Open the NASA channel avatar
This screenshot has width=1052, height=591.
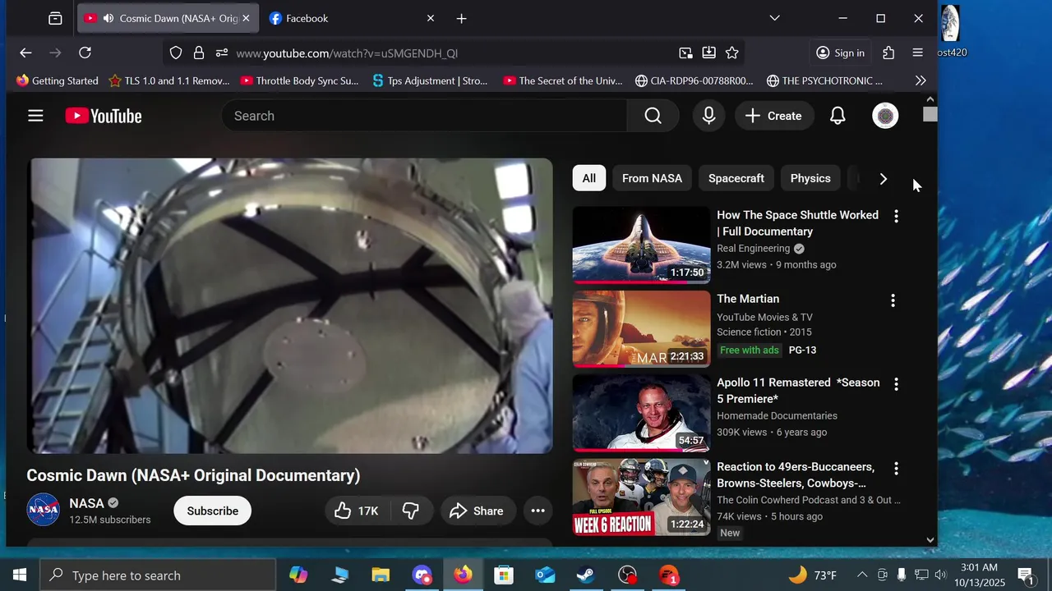[x=43, y=510]
